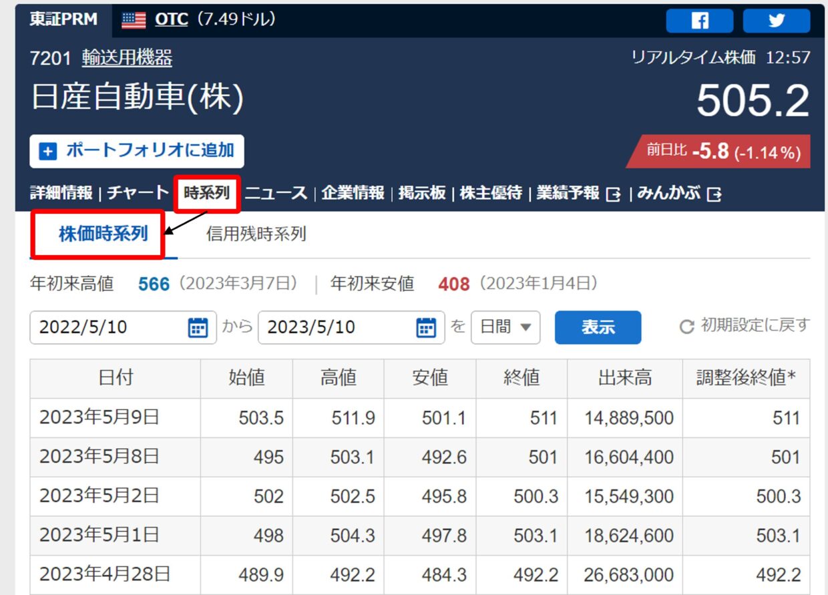Select the 時系列 tab
Screen dimensions: 828x595
207,194
